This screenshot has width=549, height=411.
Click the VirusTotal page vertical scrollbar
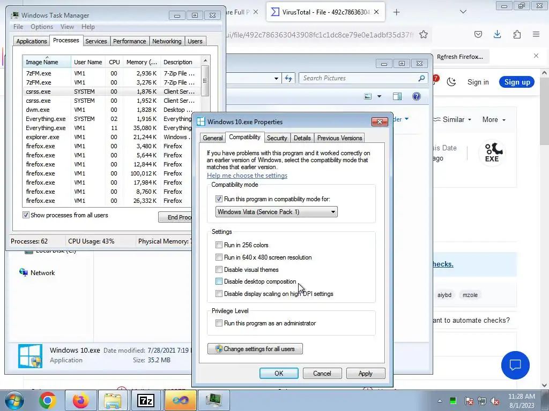click(544, 110)
